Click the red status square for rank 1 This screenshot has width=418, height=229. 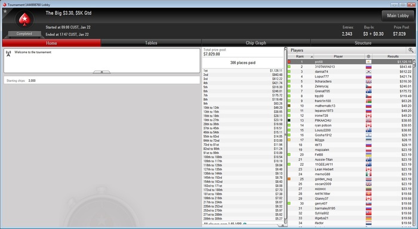coord(289,62)
